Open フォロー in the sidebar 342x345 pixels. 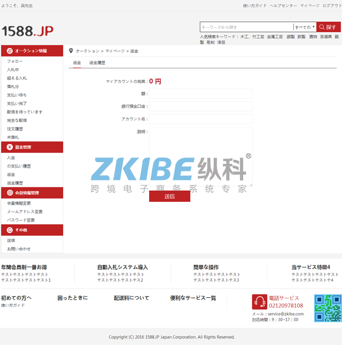click(x=15, y=61)
